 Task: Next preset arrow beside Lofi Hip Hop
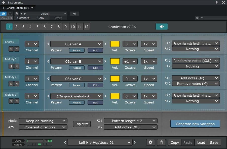[x=135, y=142]
